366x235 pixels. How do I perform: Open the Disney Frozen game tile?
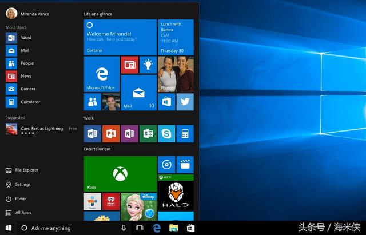click(x=138, y=207)
